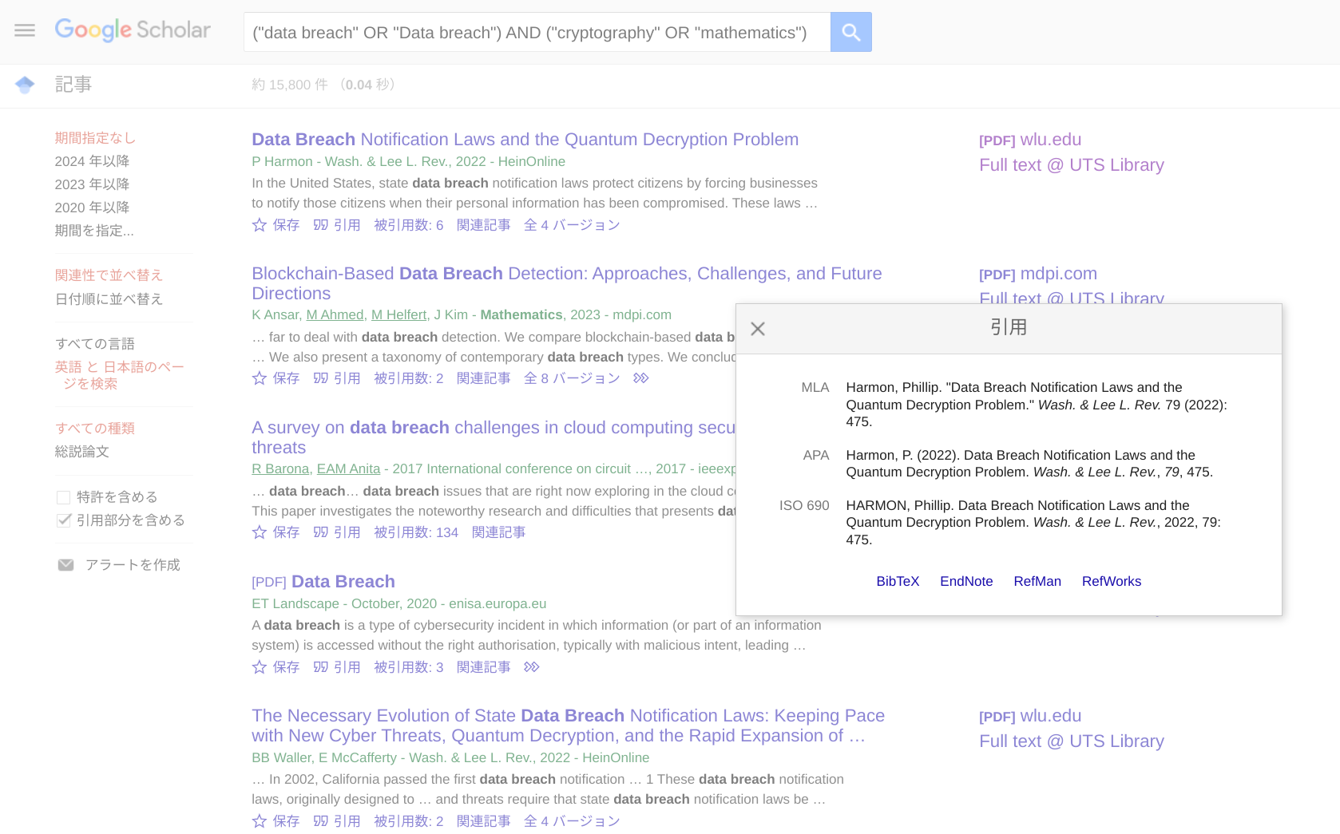Click the RefWorks export link
The image size is (1340, 834).
pos(1111,582)
